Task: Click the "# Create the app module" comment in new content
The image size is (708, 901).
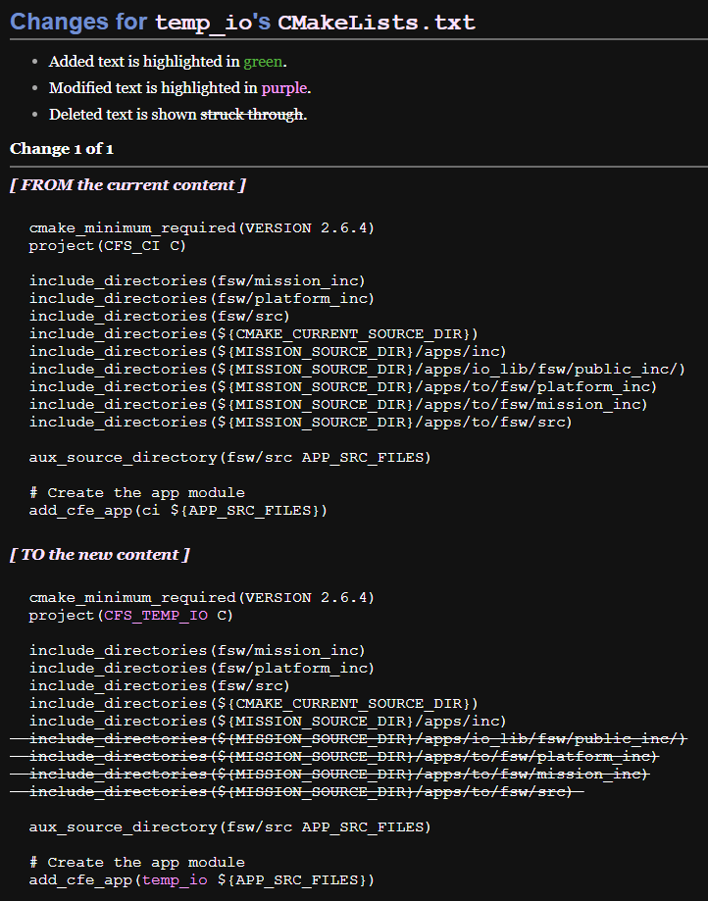Action: (x=136, y=863)
